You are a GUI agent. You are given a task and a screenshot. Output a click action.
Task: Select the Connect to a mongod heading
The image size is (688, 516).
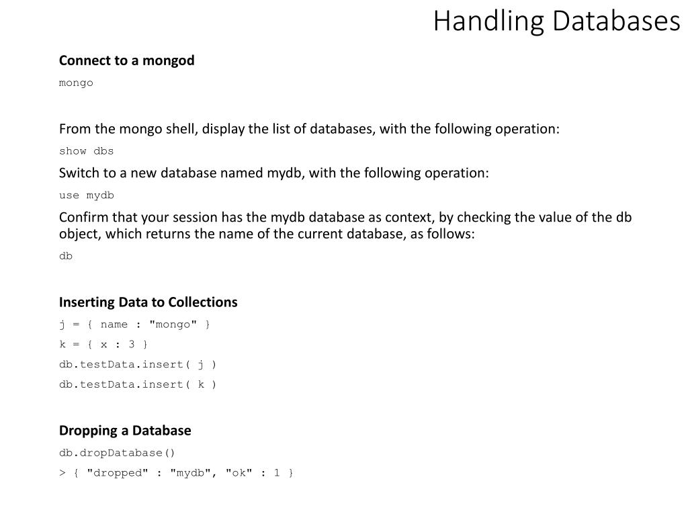coord(127,60)
